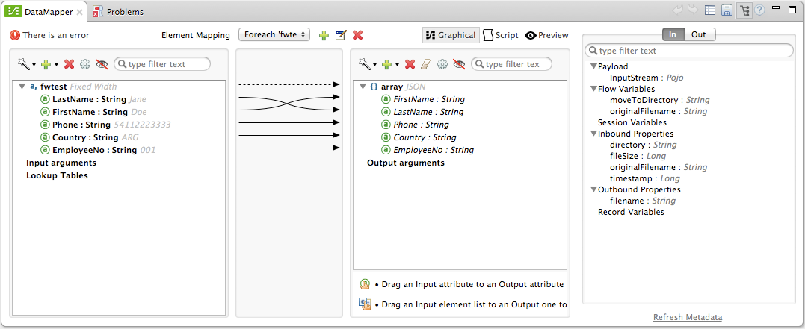Click the edit element mapping icon
Image resolution: width=805 pixels, height=329 pixels.
[341, 36]
